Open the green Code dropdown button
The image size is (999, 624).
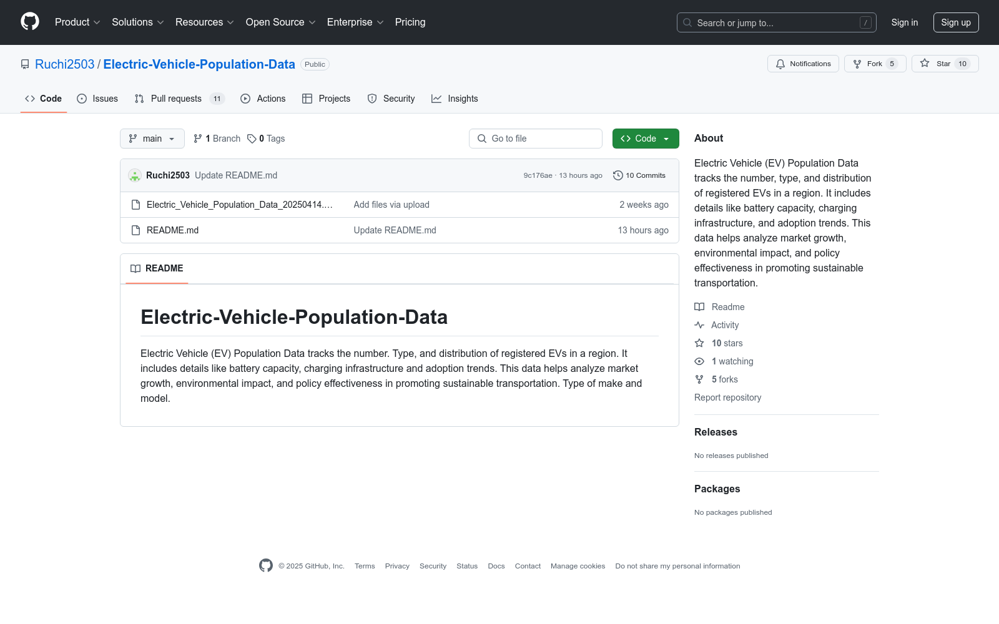pos(646,139)
